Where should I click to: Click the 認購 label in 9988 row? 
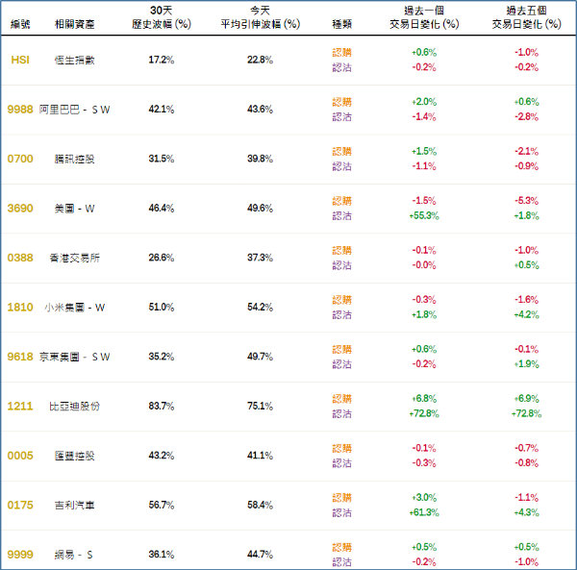click(341, 102)
